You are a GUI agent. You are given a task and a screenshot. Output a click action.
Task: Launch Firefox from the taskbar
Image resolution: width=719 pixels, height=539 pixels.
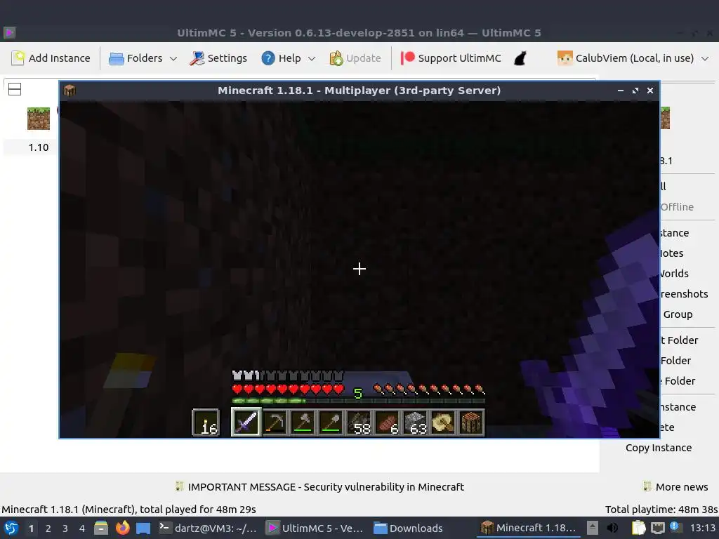pos(122,528)
